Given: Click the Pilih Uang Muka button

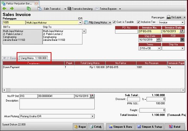Looking at the screenshot, I should 95,22.
